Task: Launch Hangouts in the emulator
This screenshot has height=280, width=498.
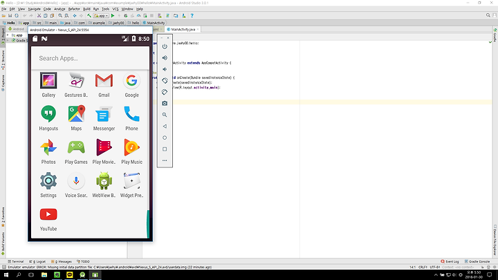Action: [48, 114]
